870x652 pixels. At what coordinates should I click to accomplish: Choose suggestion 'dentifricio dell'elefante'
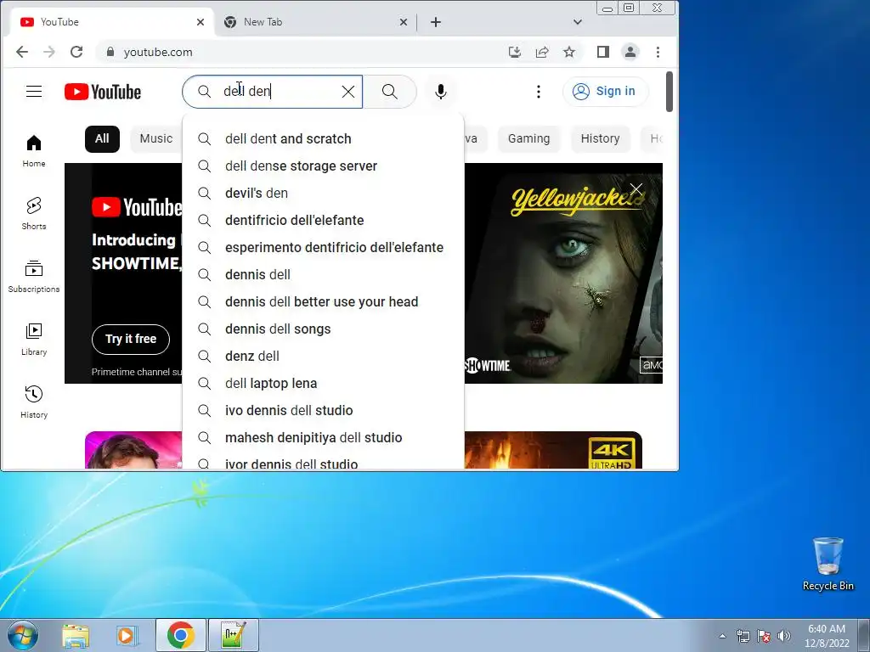[x=323, y=220]
